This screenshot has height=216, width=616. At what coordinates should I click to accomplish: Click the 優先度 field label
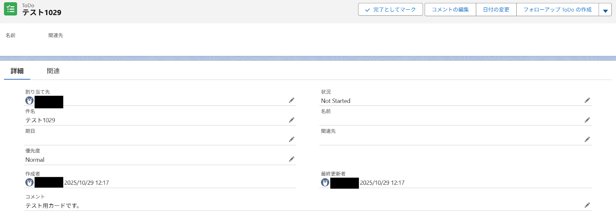click(x=33, y=151)
